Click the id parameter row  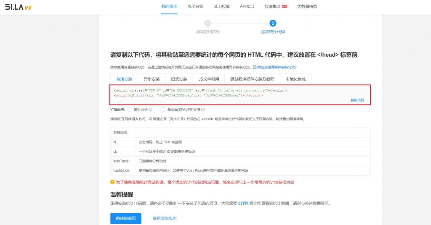240,142
